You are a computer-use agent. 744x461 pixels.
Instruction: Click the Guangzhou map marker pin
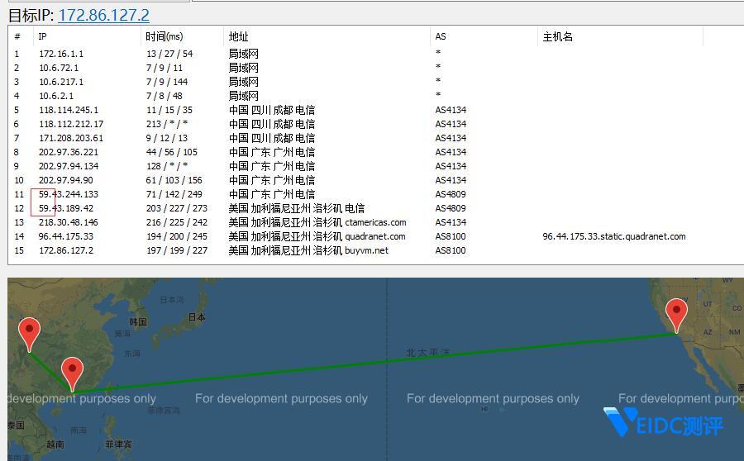click(73, 372)
